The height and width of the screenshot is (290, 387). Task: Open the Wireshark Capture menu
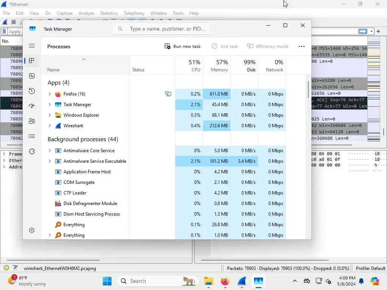coord(65,13)
